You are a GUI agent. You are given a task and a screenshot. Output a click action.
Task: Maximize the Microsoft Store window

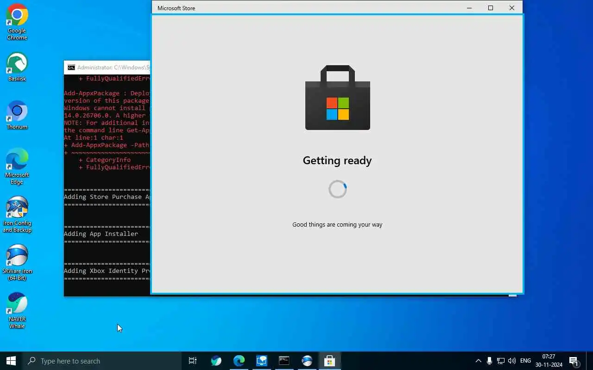[491, 8]
